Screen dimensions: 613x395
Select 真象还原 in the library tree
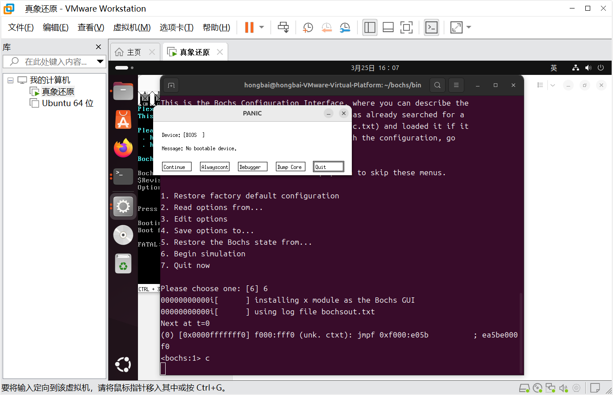click(x=58, y=91)
